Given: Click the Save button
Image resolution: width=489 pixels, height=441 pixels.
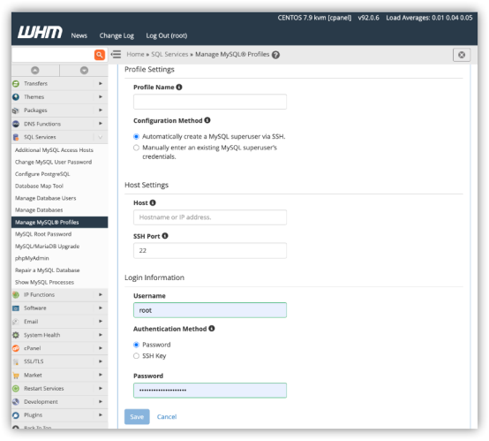Looking at the screenshot, I should point(137,417).
